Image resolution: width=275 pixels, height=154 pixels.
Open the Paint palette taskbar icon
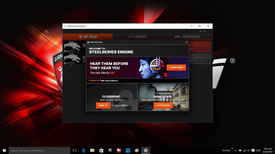(x=137, y=150)
